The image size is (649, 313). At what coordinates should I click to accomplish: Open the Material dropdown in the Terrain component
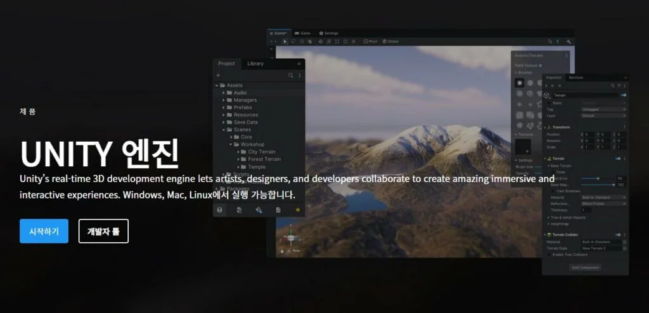(x=603, y=197)
